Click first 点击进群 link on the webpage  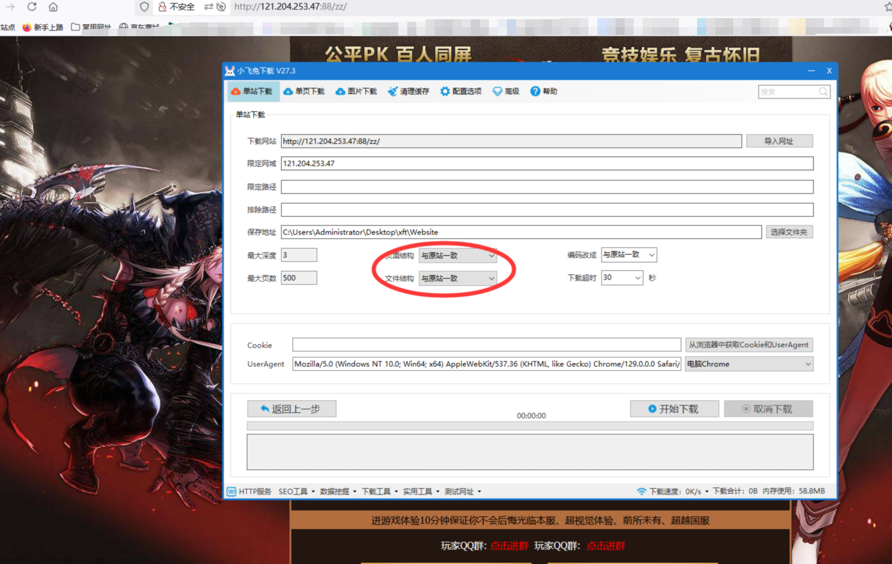(509, 546)
